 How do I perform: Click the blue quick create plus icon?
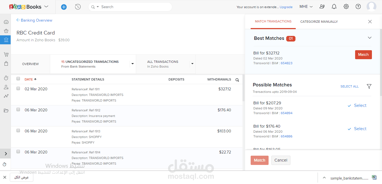point(64,7)
